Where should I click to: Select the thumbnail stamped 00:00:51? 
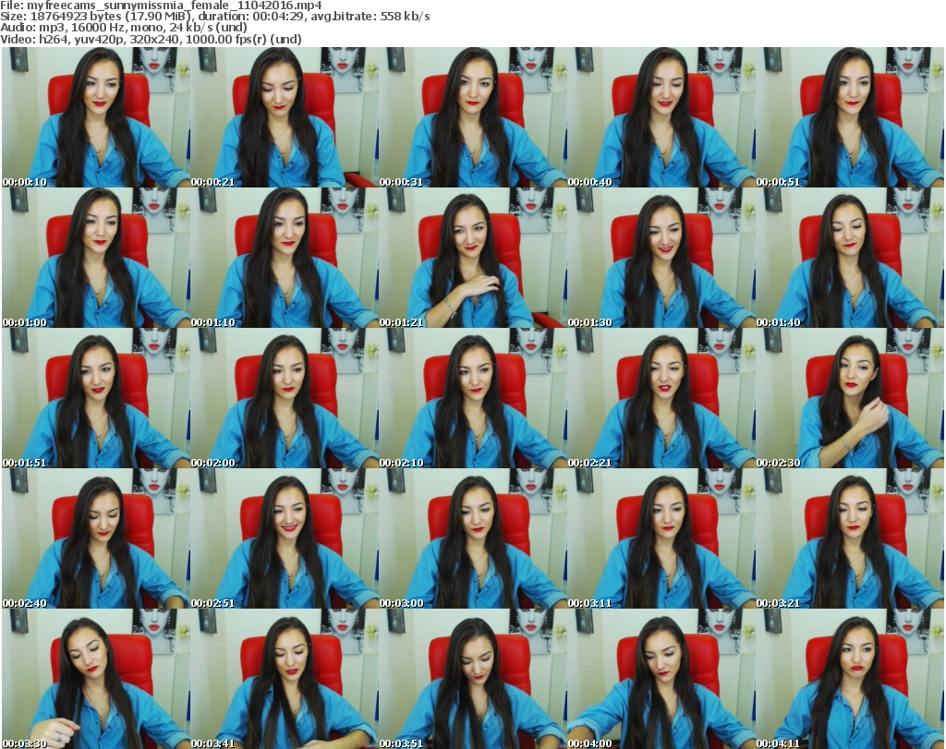click(x=850, y=117)
